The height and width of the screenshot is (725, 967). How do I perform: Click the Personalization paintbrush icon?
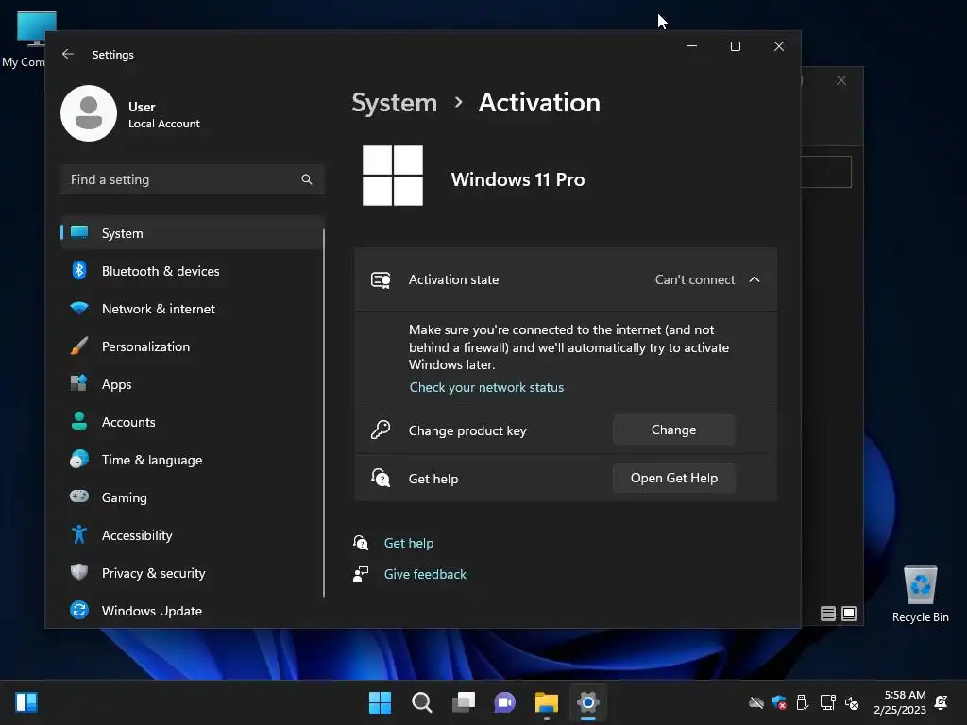coord(79,346)
